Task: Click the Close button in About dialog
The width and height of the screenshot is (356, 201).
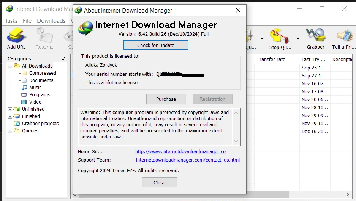Action: pyautogui.click(x=159, y=182)
